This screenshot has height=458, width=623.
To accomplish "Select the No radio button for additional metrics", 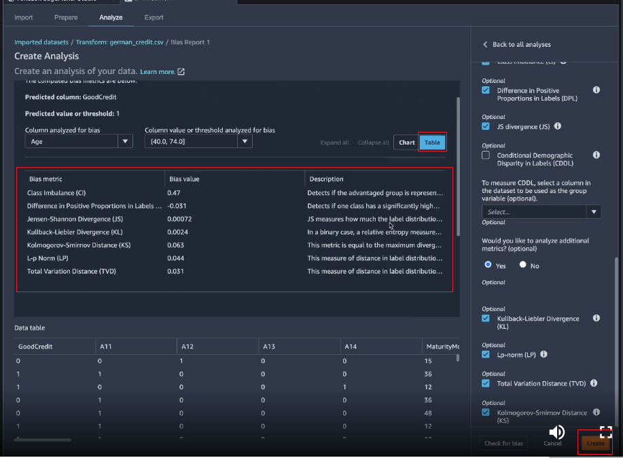I will pyautogui.click(x=522, y=265).
